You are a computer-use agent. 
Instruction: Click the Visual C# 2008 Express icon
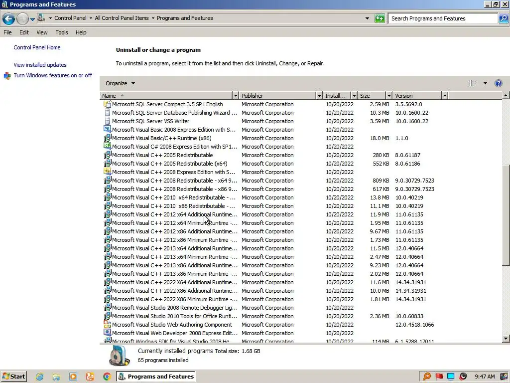coord(107,146)
